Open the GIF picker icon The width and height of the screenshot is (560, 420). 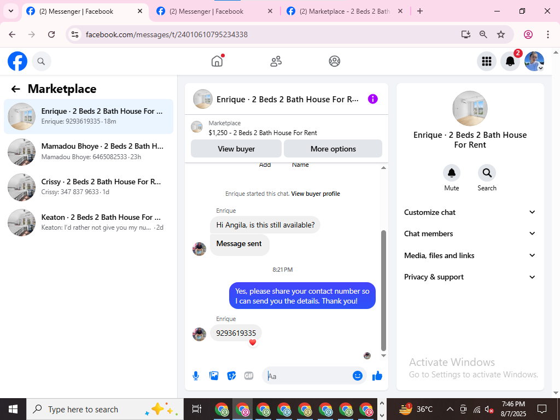249,376
